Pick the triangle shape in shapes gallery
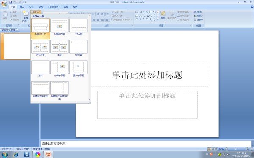This screenshot has width=254, height=158. click(x=141, y=16)
